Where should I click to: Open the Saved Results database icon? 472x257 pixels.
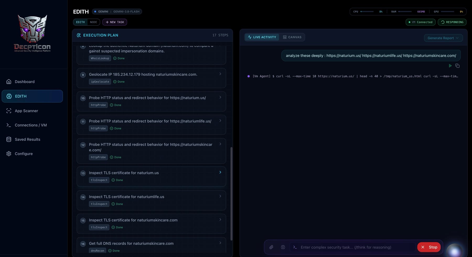9,139
